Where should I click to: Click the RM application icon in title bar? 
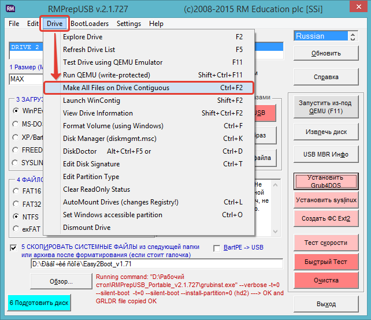coord(10,9)
